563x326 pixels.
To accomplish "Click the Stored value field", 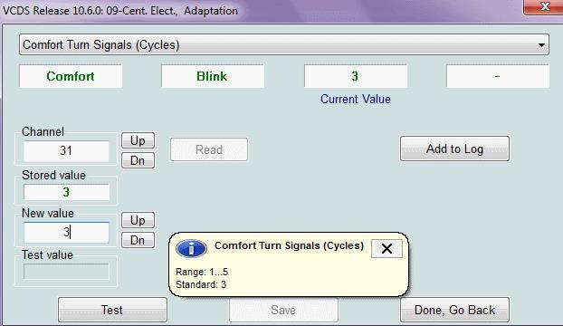I will 66,192.
